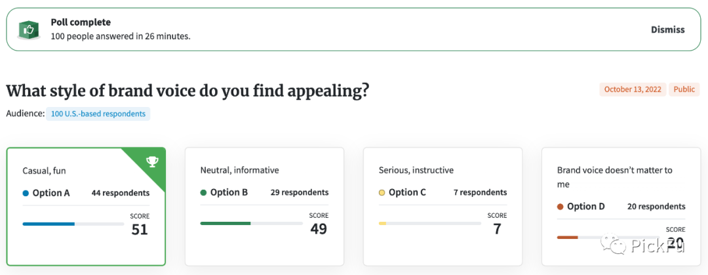Click the winner trophy icon on Option A
This screenshot has height=275, width=708.
tap(151, 161)
